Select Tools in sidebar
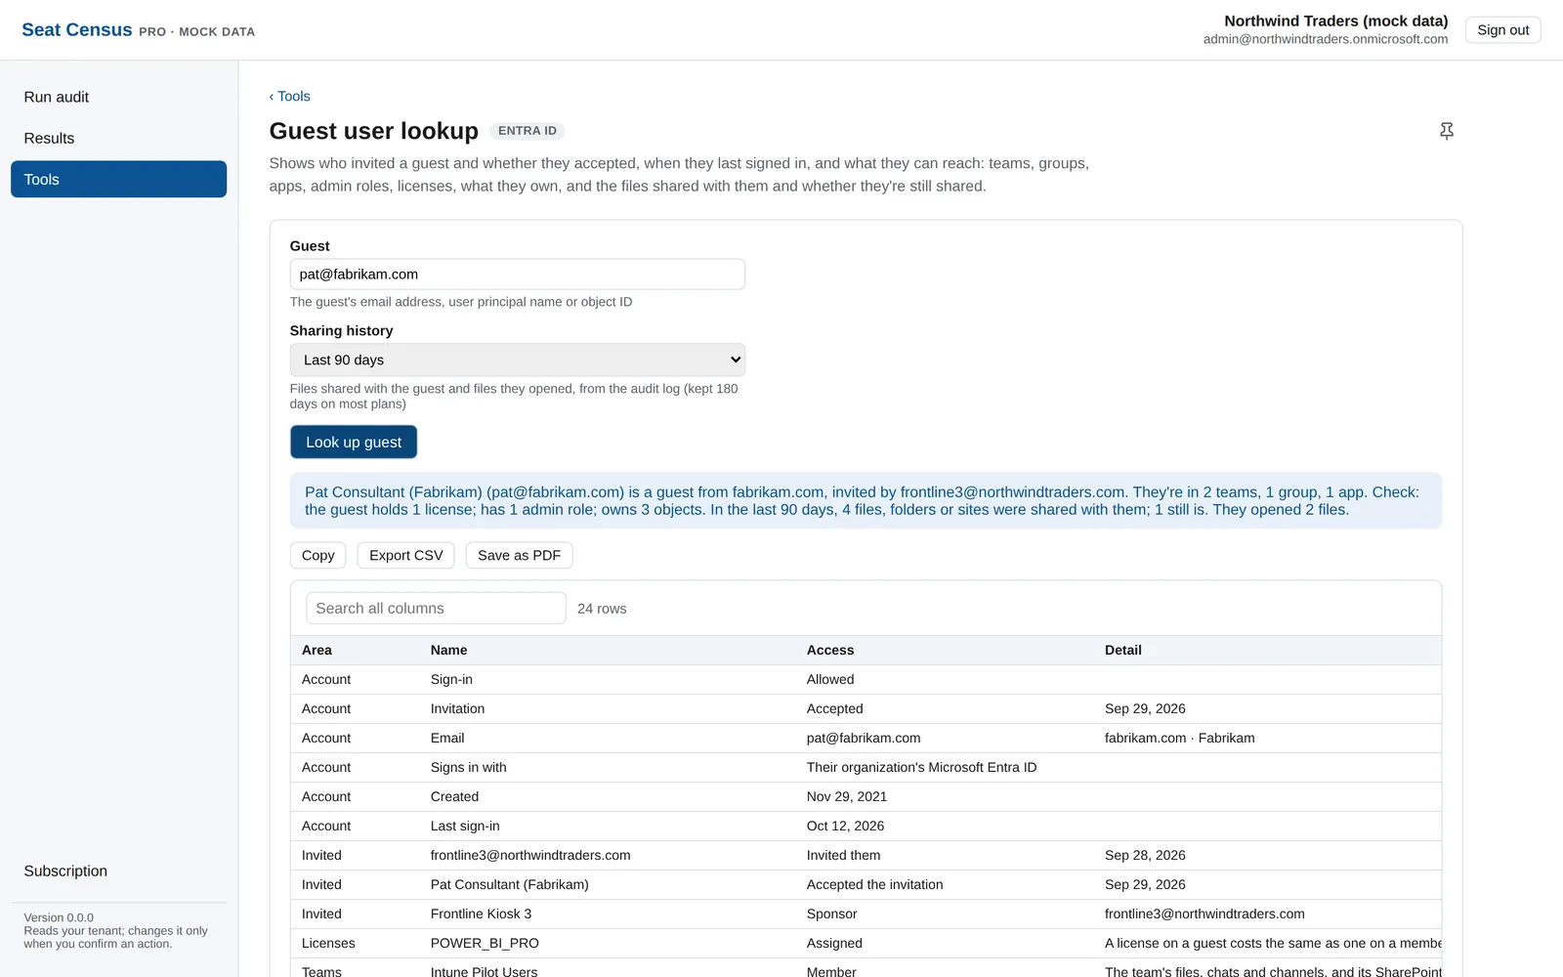Screen dimensions: 1563x977 coord(118,179)
